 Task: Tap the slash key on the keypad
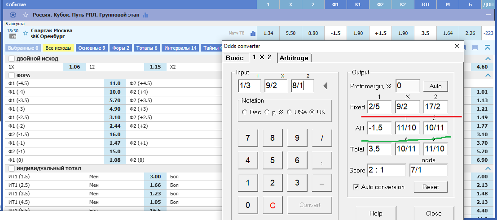pyautogui.click(x=322, y=138)
